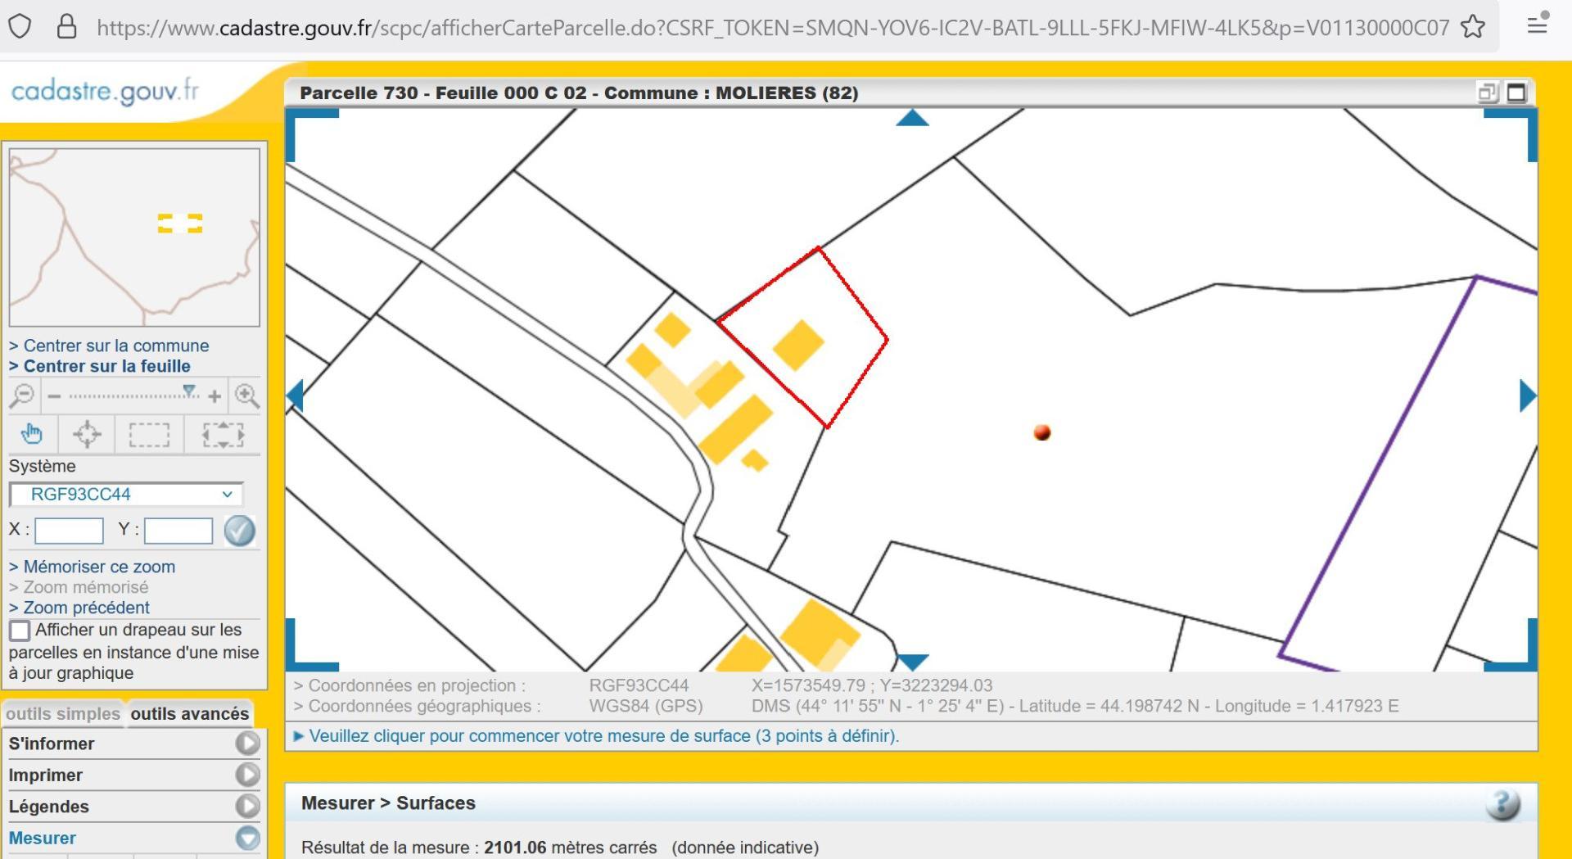The image size is (1572, 859).
Task: Pan map north with top arrow
Action: click(912, 120)
